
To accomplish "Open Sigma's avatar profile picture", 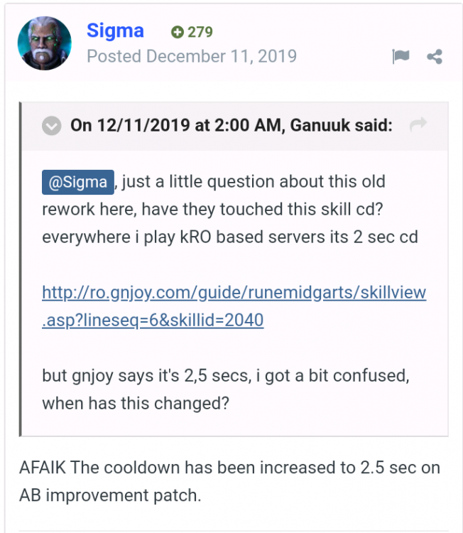I will pos(45,43).
